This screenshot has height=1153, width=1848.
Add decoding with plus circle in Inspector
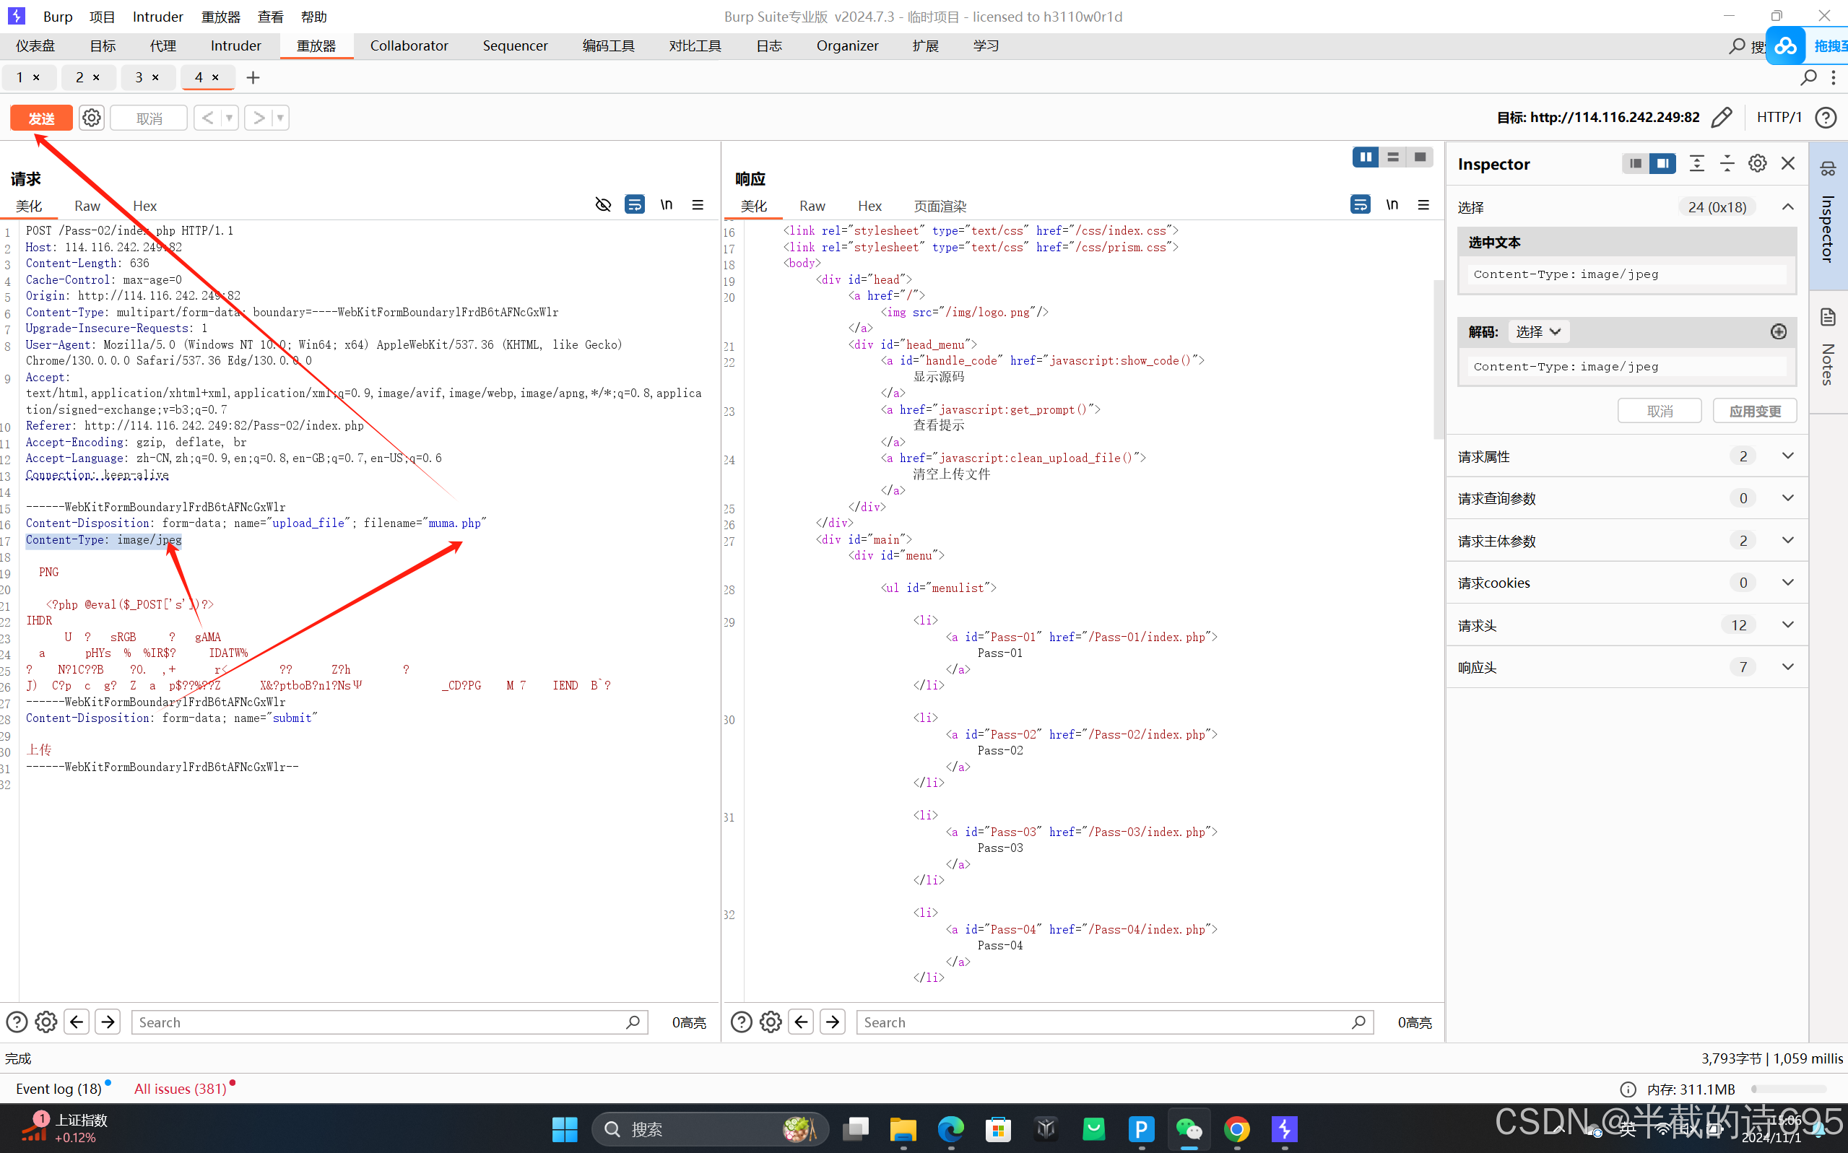point(1779,331)
